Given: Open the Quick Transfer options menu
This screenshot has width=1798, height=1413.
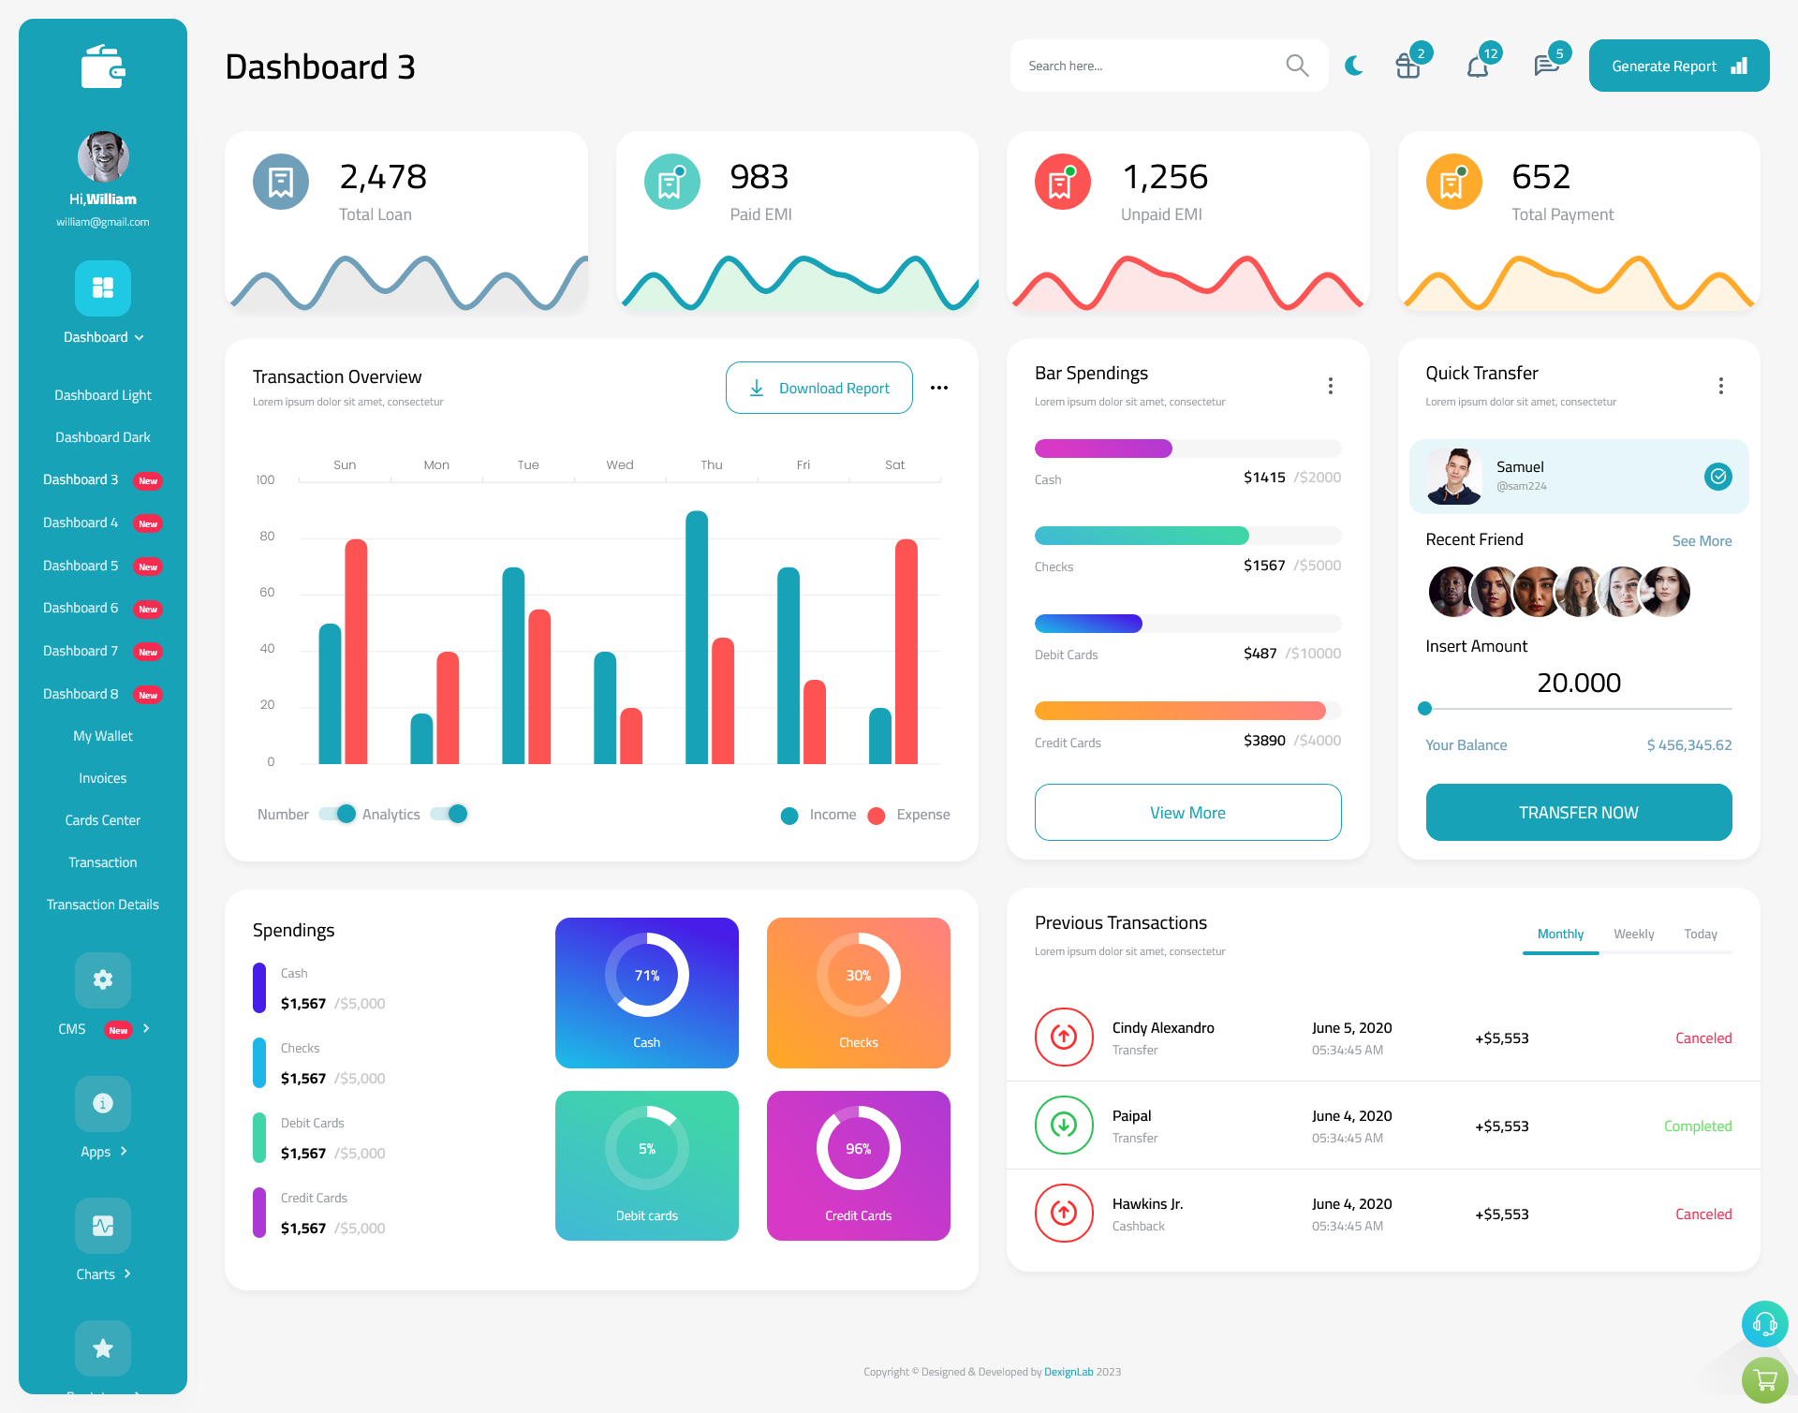Looking at the screenshot, I should coord(1722,386).
